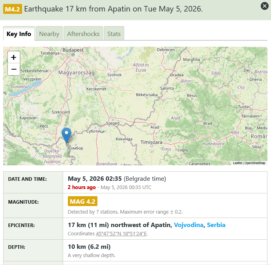Open the Serbia country link
Screen dimensions: 271x265
point(216,225)
